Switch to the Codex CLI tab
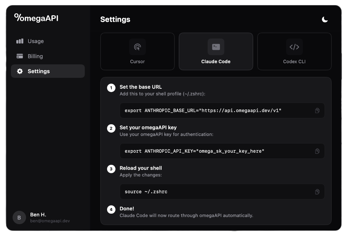The image size is (348, 236). click(294, 51)
